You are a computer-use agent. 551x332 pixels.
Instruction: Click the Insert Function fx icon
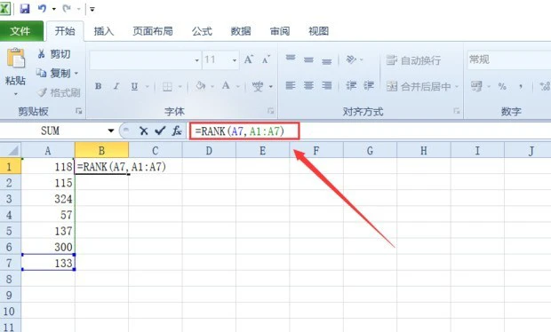click(x=177, y=130)
